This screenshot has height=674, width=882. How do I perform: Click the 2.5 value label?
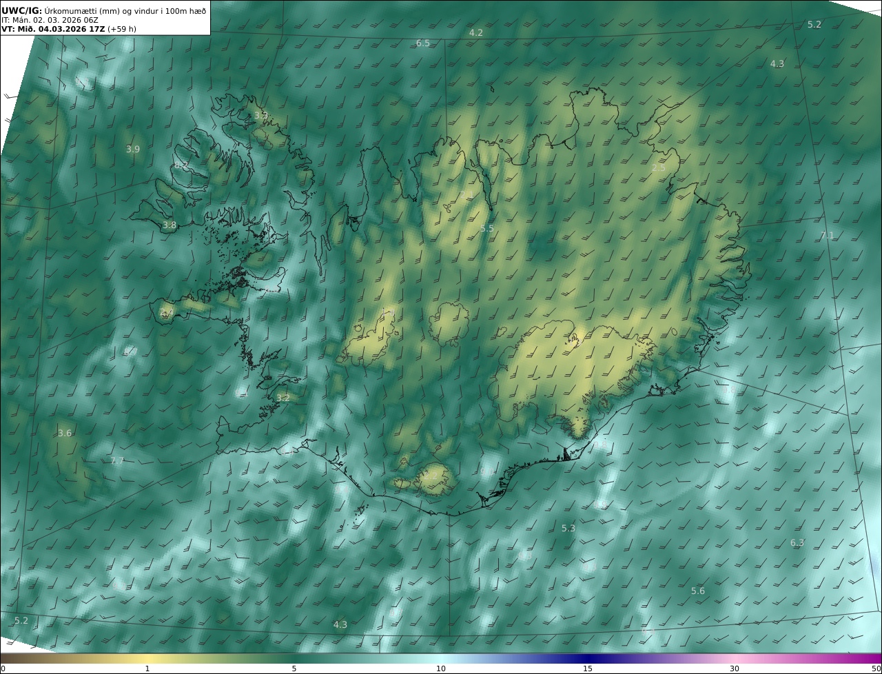pos(659,168)
